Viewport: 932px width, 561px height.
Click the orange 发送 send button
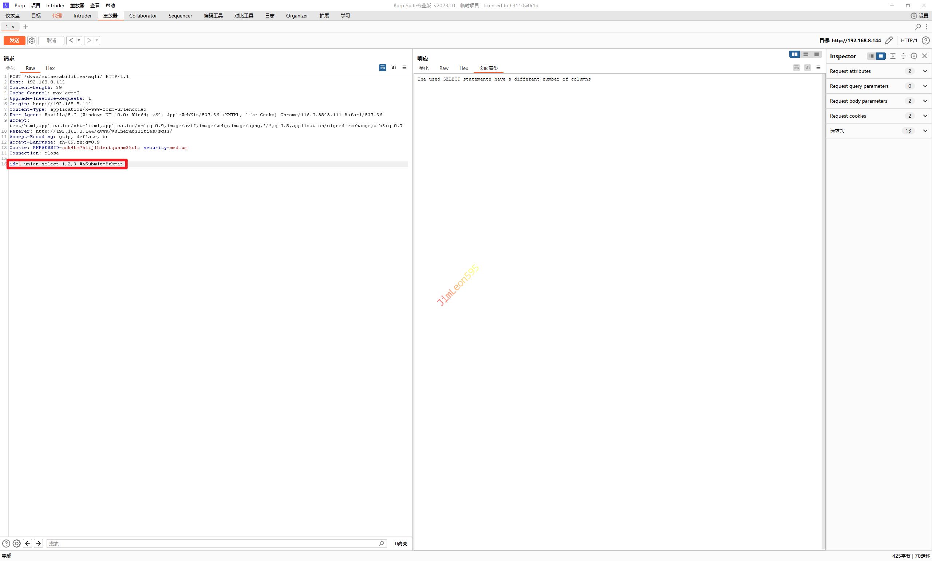[14, 40]
